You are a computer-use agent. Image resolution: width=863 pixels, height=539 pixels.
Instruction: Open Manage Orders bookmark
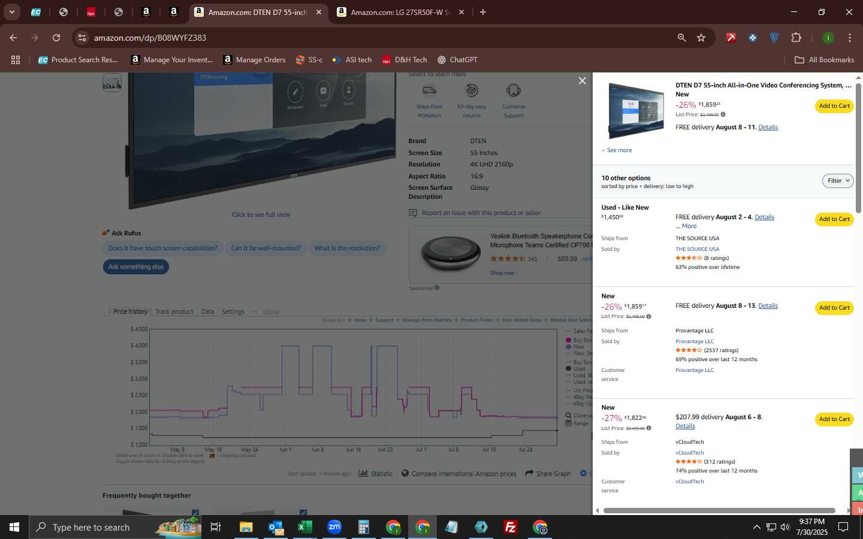click(x=254, y=60)
